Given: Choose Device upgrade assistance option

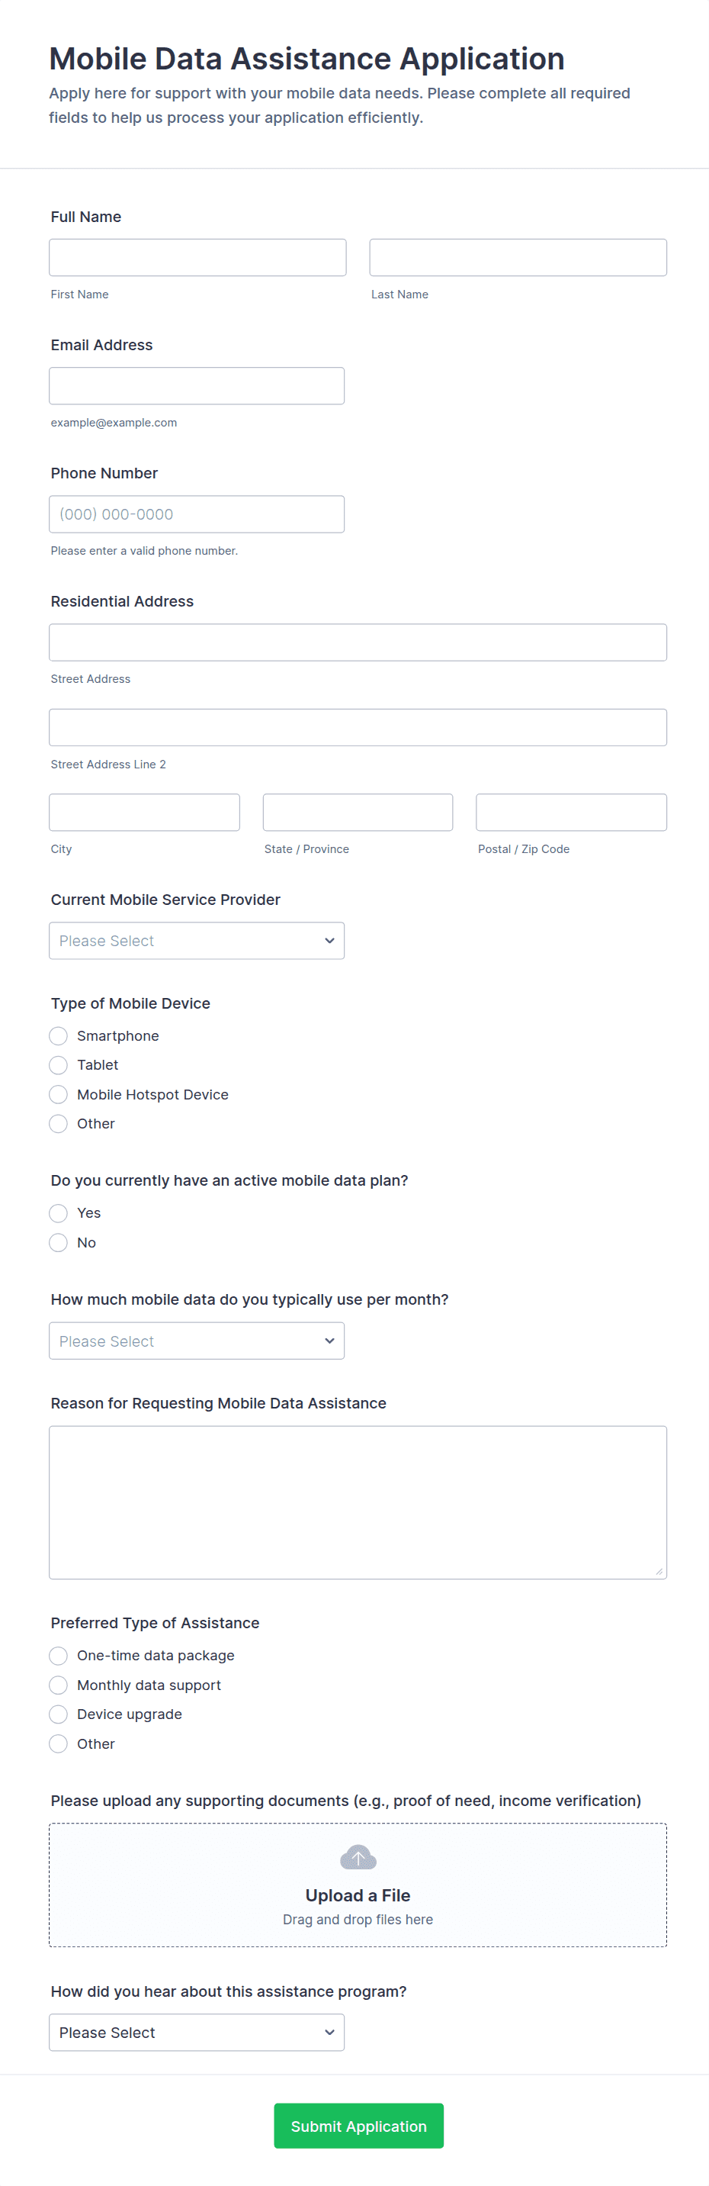Looking at the screenshot, I should 59,1714.
